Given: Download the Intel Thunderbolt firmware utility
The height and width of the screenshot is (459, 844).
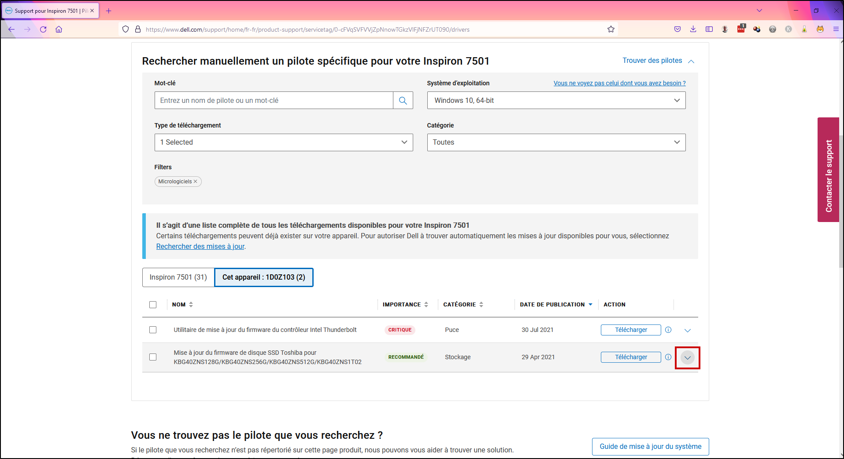Looking at the screenshot, I should (631, 330).
